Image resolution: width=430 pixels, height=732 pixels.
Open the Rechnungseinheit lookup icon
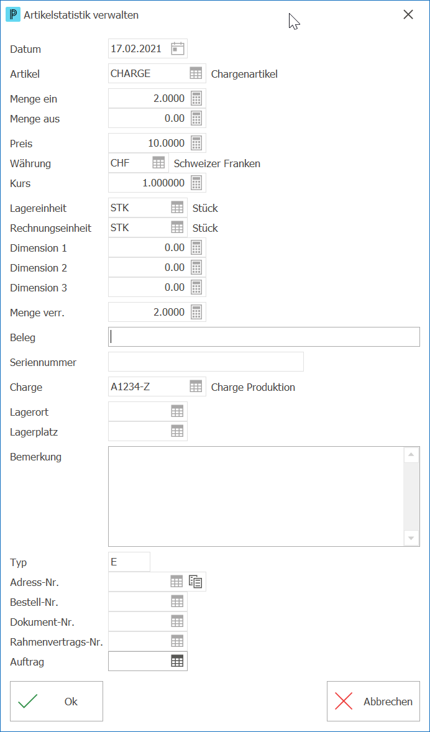click(178, 227)
